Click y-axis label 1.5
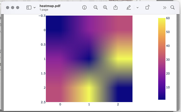Viewport: 181px width, 112px height. [43, 73]
